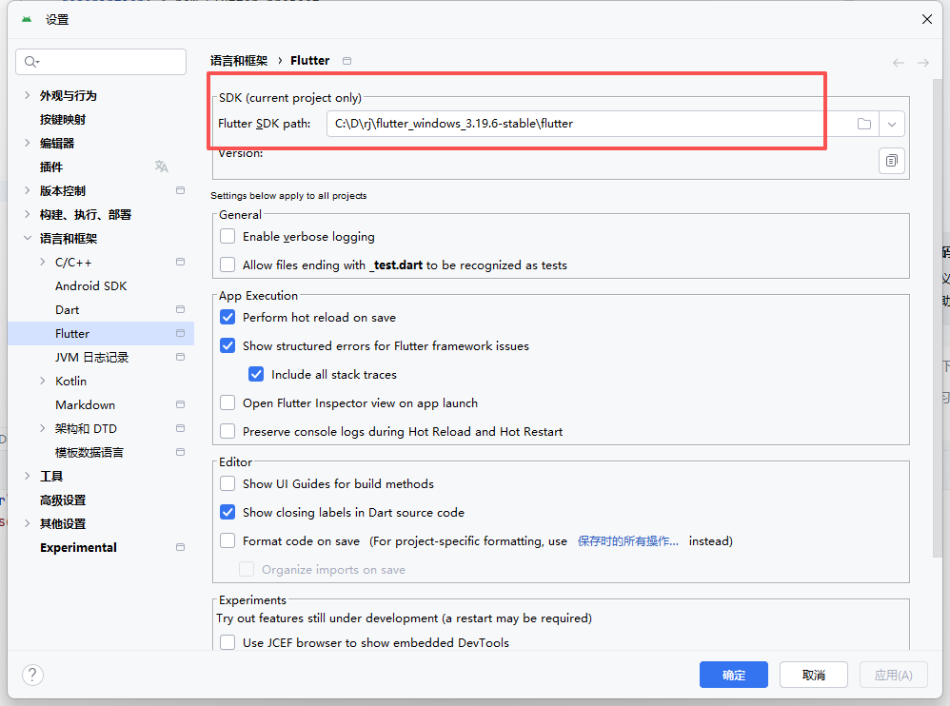Open folder browser for Flutter SDK path
The width and height of the screenshot is (950, 706).
click(864, 124)
